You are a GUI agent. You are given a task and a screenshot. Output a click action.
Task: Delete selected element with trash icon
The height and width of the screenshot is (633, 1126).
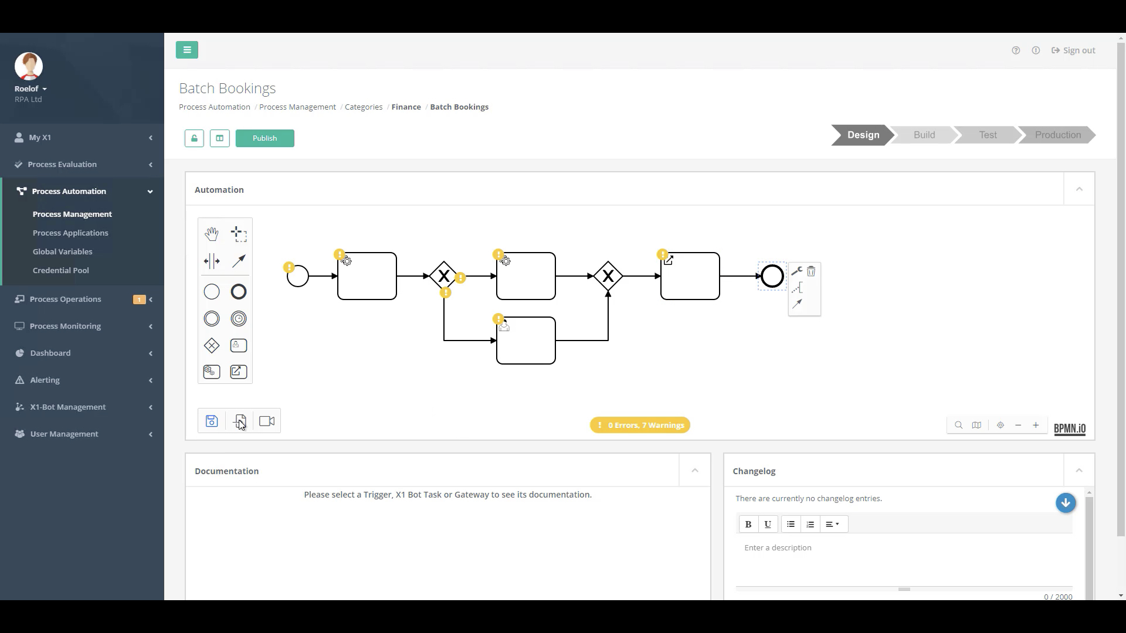click(x=811, y=271)
